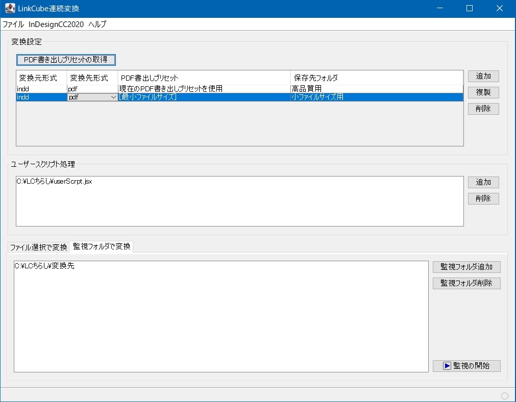Click the 監視フォルダ追加 button
Viewport: 516px width, 402px height.
466,267
